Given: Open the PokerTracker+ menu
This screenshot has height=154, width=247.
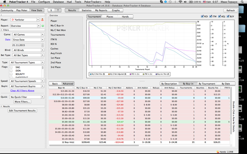Looking at the screenshot, I should 93,2.
